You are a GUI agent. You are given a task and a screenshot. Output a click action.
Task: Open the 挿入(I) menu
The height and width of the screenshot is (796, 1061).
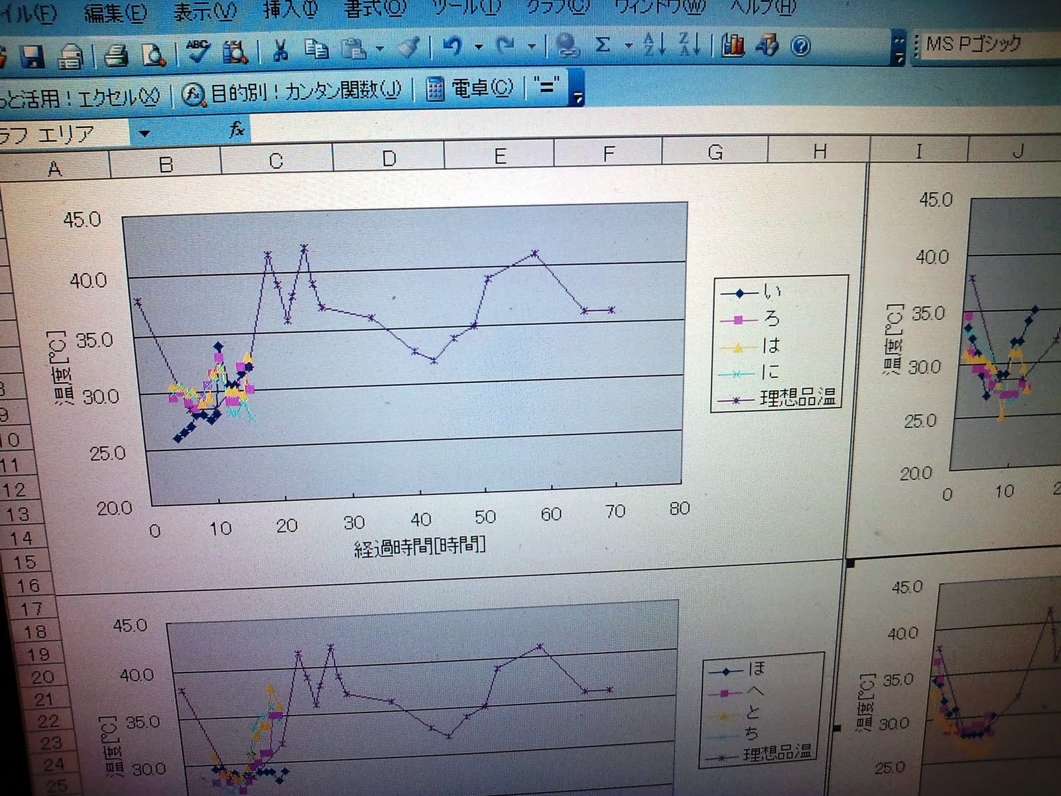[290, 10]
